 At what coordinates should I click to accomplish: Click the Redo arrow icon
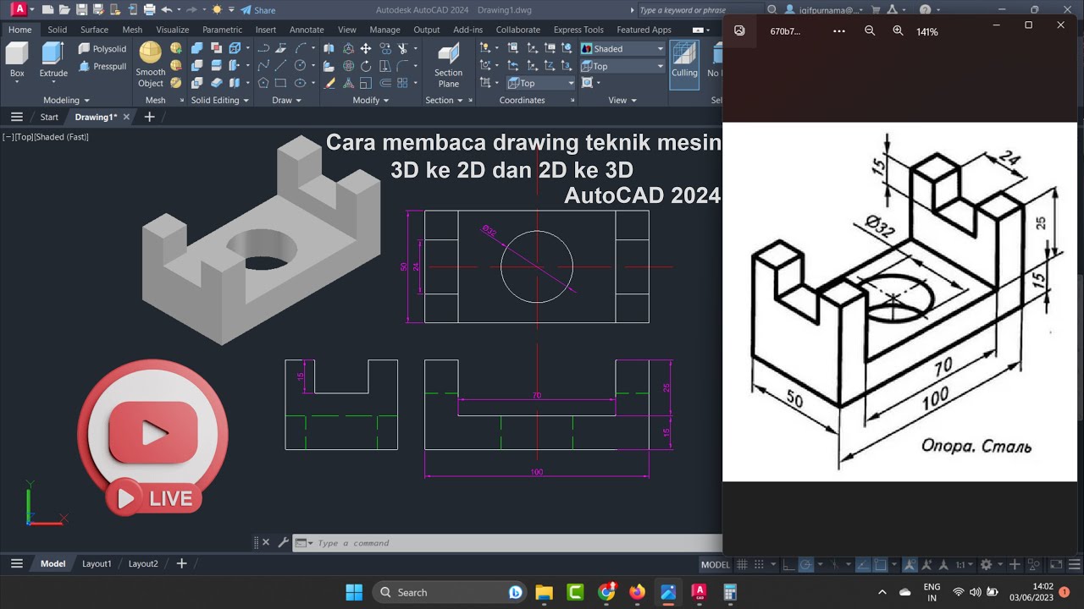(190, 10)
